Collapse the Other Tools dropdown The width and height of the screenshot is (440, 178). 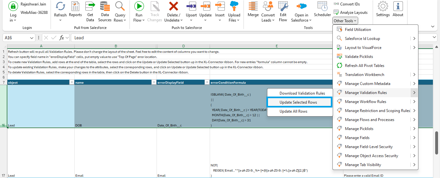tap(345, 21)
